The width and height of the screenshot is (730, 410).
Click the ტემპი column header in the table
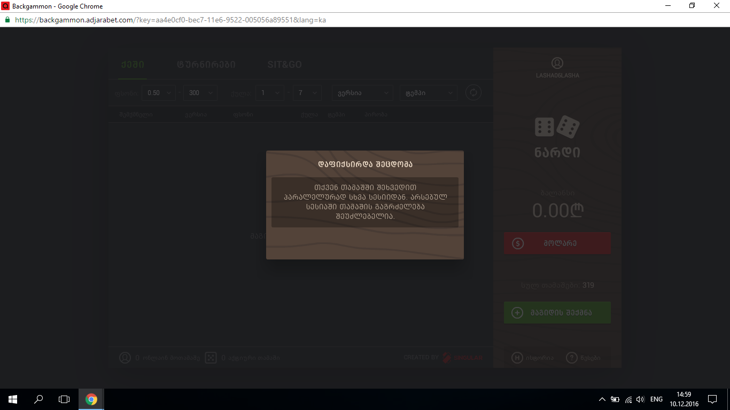pos(336,115)
